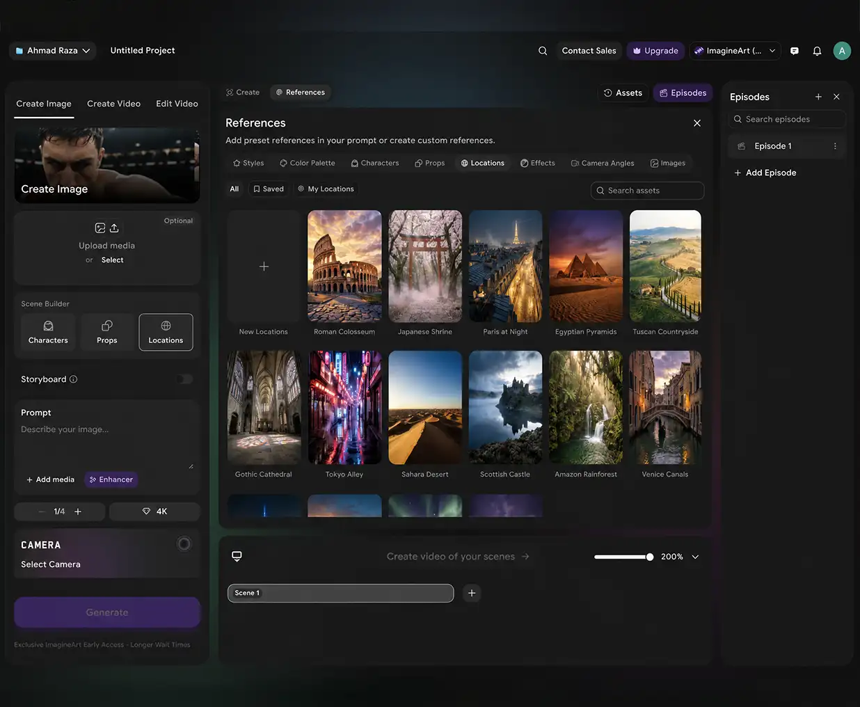Add a new scene with plus button
The height and width of the screenshot is (707, 860).
coord(472,593)
